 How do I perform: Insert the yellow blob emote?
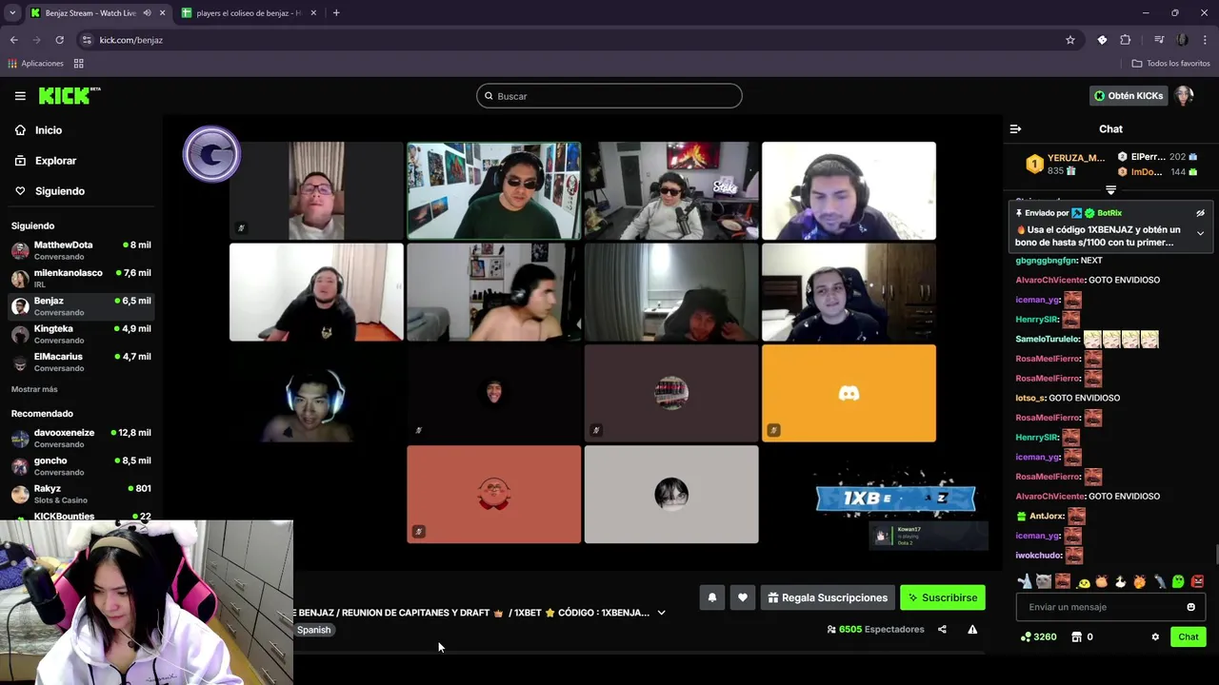[x=1083, y=581]
